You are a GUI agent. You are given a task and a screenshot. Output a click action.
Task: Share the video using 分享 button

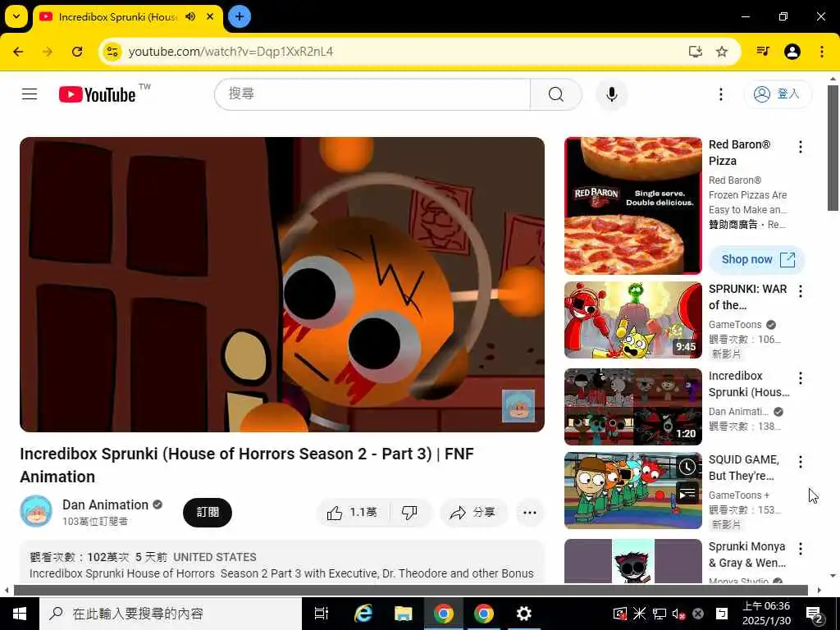(x=473, y=513)
